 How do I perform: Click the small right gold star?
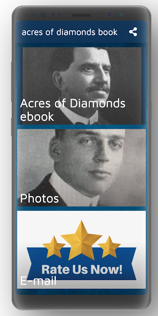tap(109, 247)
